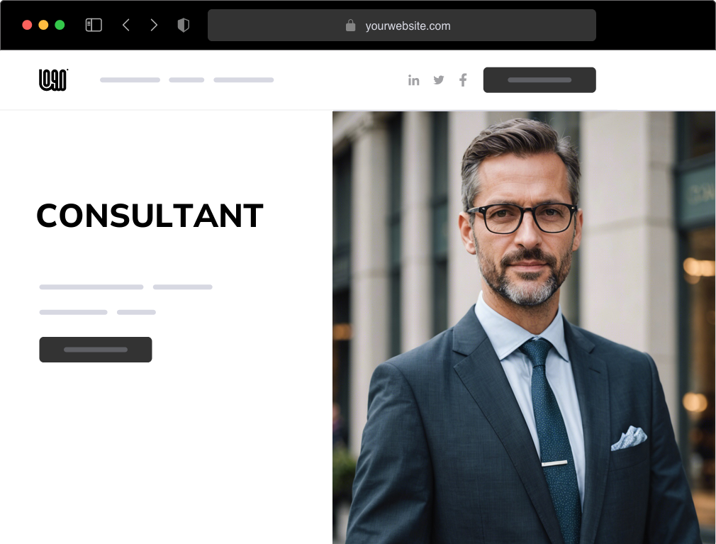Click the site logo in header
Image resolution: width=716 pixels, height=544 pixels.
[x=53, y=80]
